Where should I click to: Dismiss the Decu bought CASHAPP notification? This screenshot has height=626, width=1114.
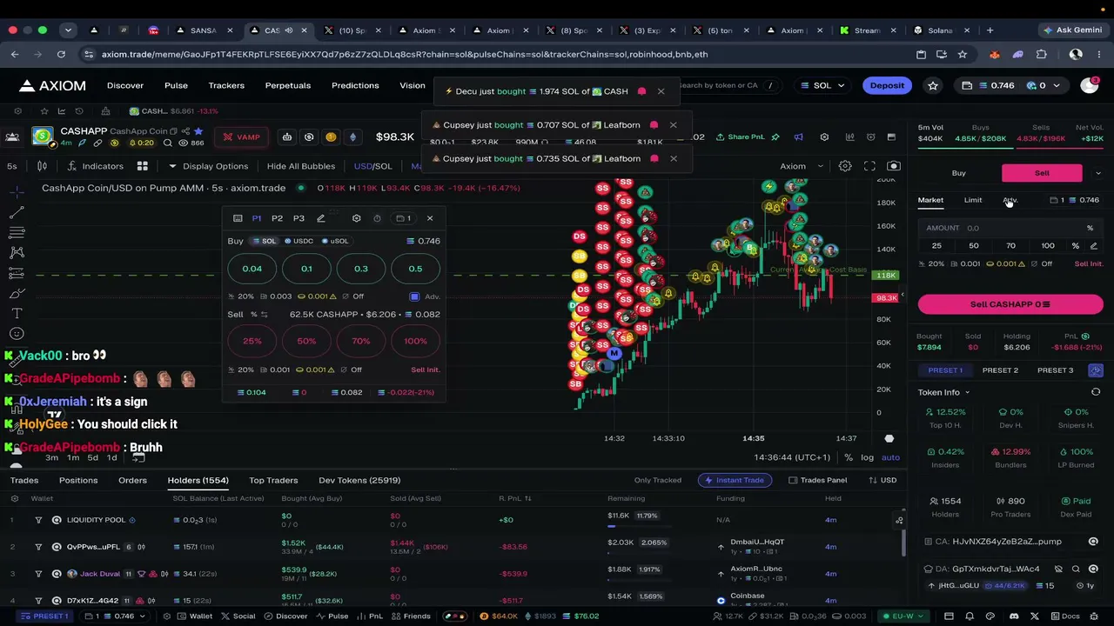(661, 91)
